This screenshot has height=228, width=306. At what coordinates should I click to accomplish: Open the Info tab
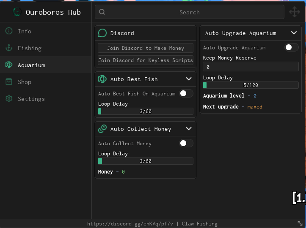(x=46, y=31)
